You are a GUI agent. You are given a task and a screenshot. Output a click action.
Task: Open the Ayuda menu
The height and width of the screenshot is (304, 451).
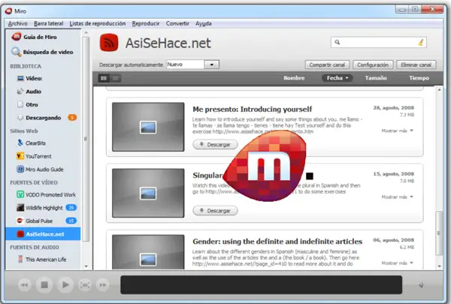point(204,23)
